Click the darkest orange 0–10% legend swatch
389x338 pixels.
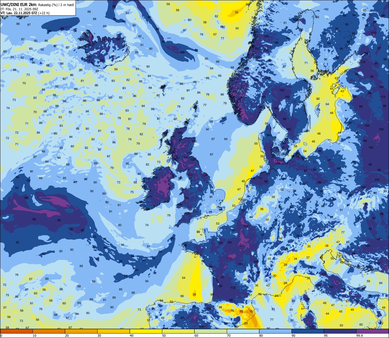point(16,331)
